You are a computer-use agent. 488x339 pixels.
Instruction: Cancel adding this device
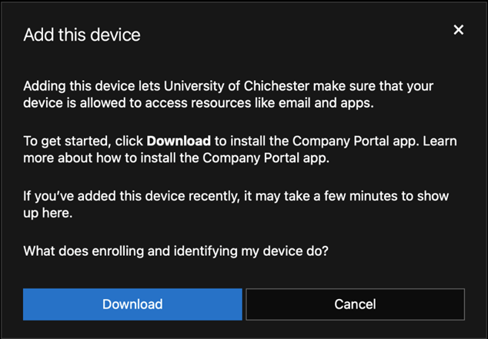click(355, 304)
